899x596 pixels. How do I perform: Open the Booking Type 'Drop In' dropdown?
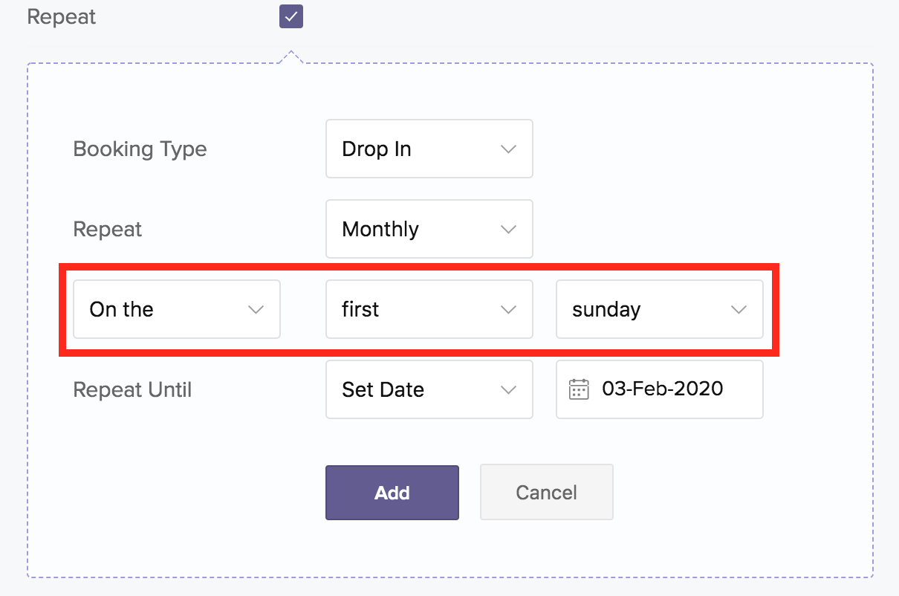coord(429,149)
